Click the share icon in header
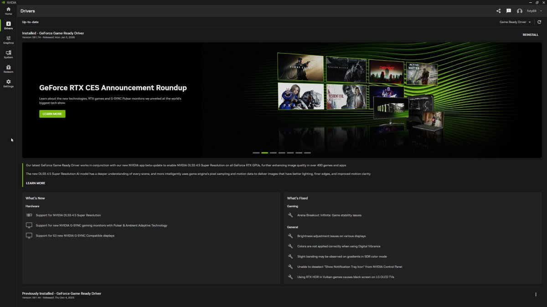Image resolution: width=547 pixels, height=307 pixels. click(x=498, y=11)
